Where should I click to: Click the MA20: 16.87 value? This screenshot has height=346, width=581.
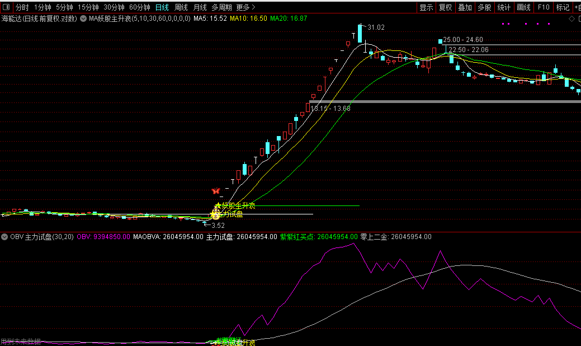pyautogui.click(x=289, y=18)
